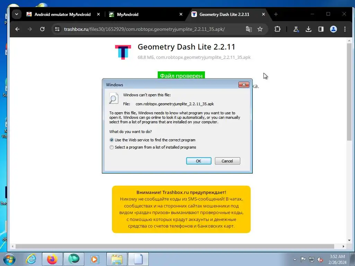Image resolution: width=355 pixels, height=266 pixels.
Task: Click the Trashbox T logo
Action: tap(123, 52)
